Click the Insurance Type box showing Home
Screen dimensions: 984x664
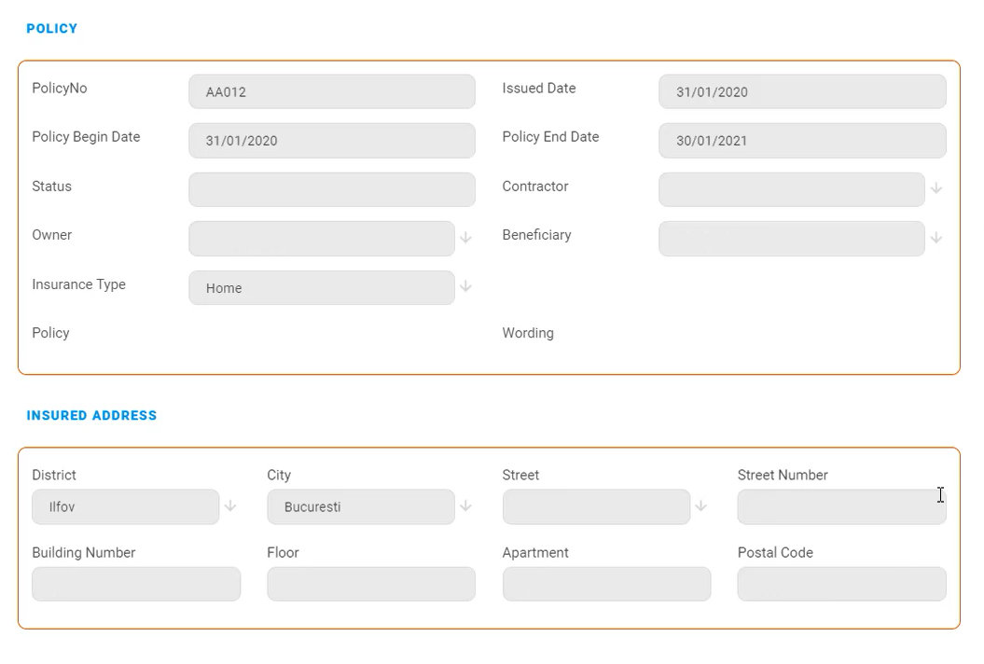[321, 288]
